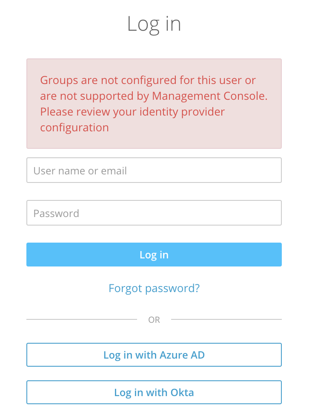Sign in using the Okta option
This screenshot has width=315, height=417.
(x=154, y=392)
